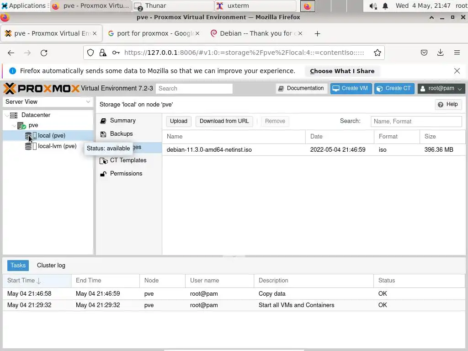Open the Pocket save icon

point(424,53)
